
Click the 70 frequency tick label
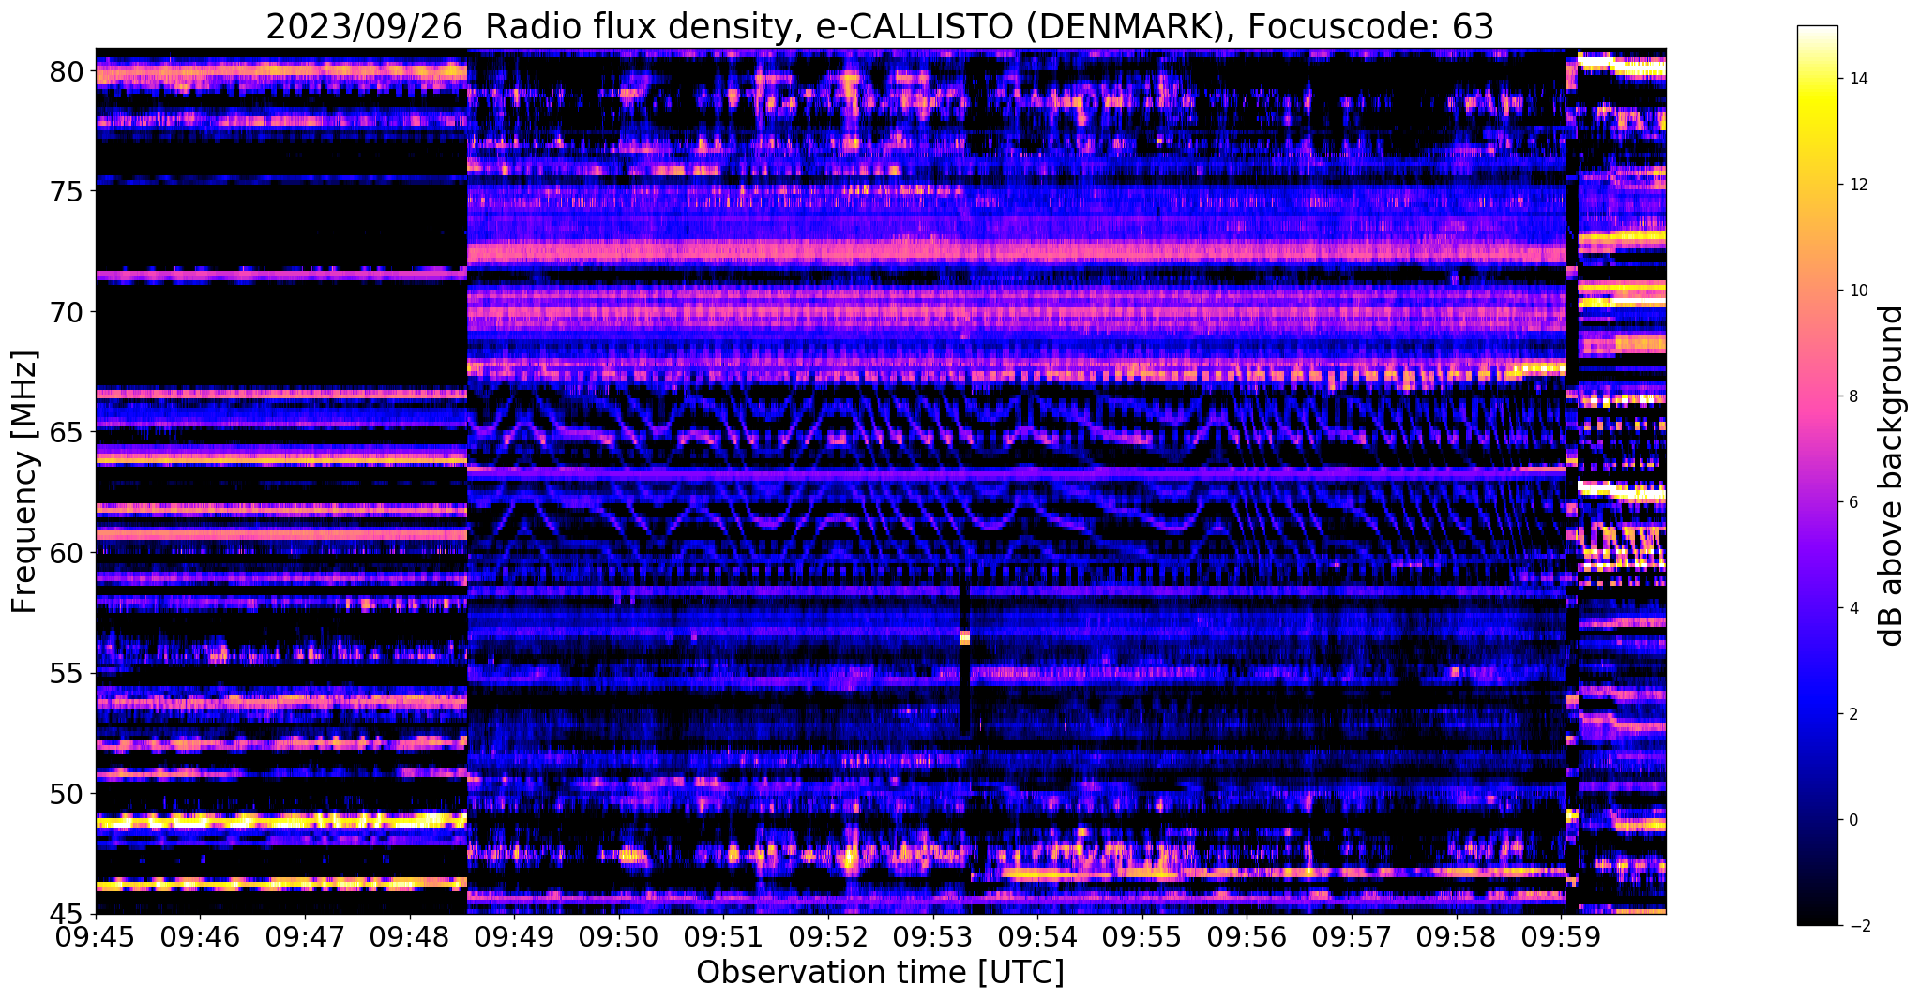[68, 312]
